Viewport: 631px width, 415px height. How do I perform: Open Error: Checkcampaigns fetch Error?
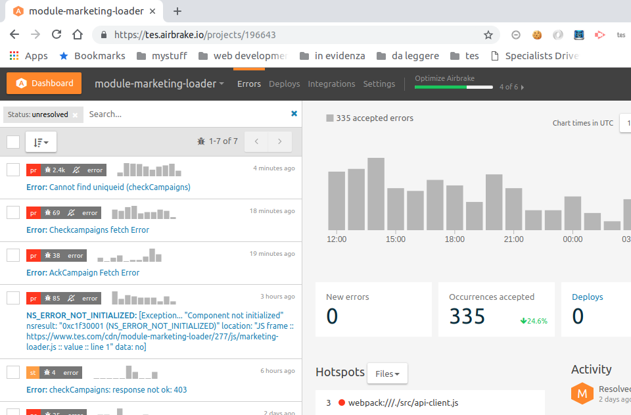pyautogui.click(x=87, y=230)
